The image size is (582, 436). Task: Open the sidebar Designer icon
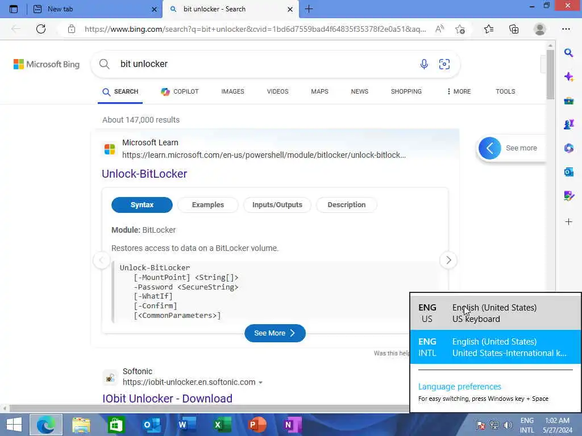click(568, 196)
